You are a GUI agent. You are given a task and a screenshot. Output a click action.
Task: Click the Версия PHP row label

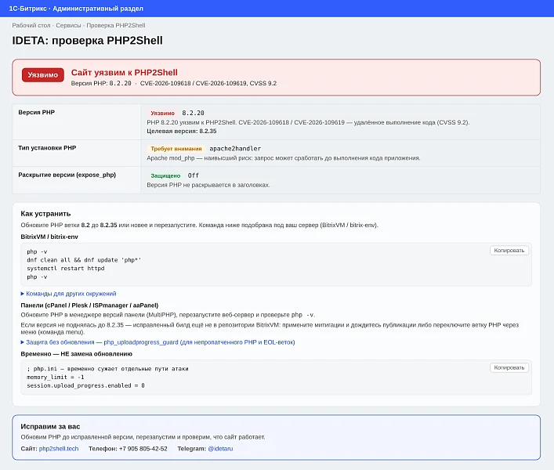36,112
